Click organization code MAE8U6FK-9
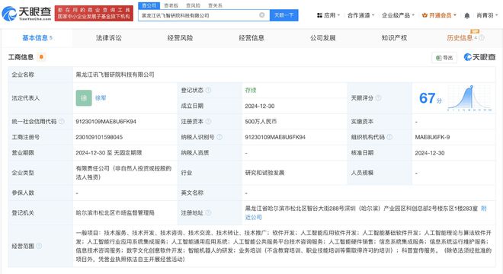 point(432,137)
